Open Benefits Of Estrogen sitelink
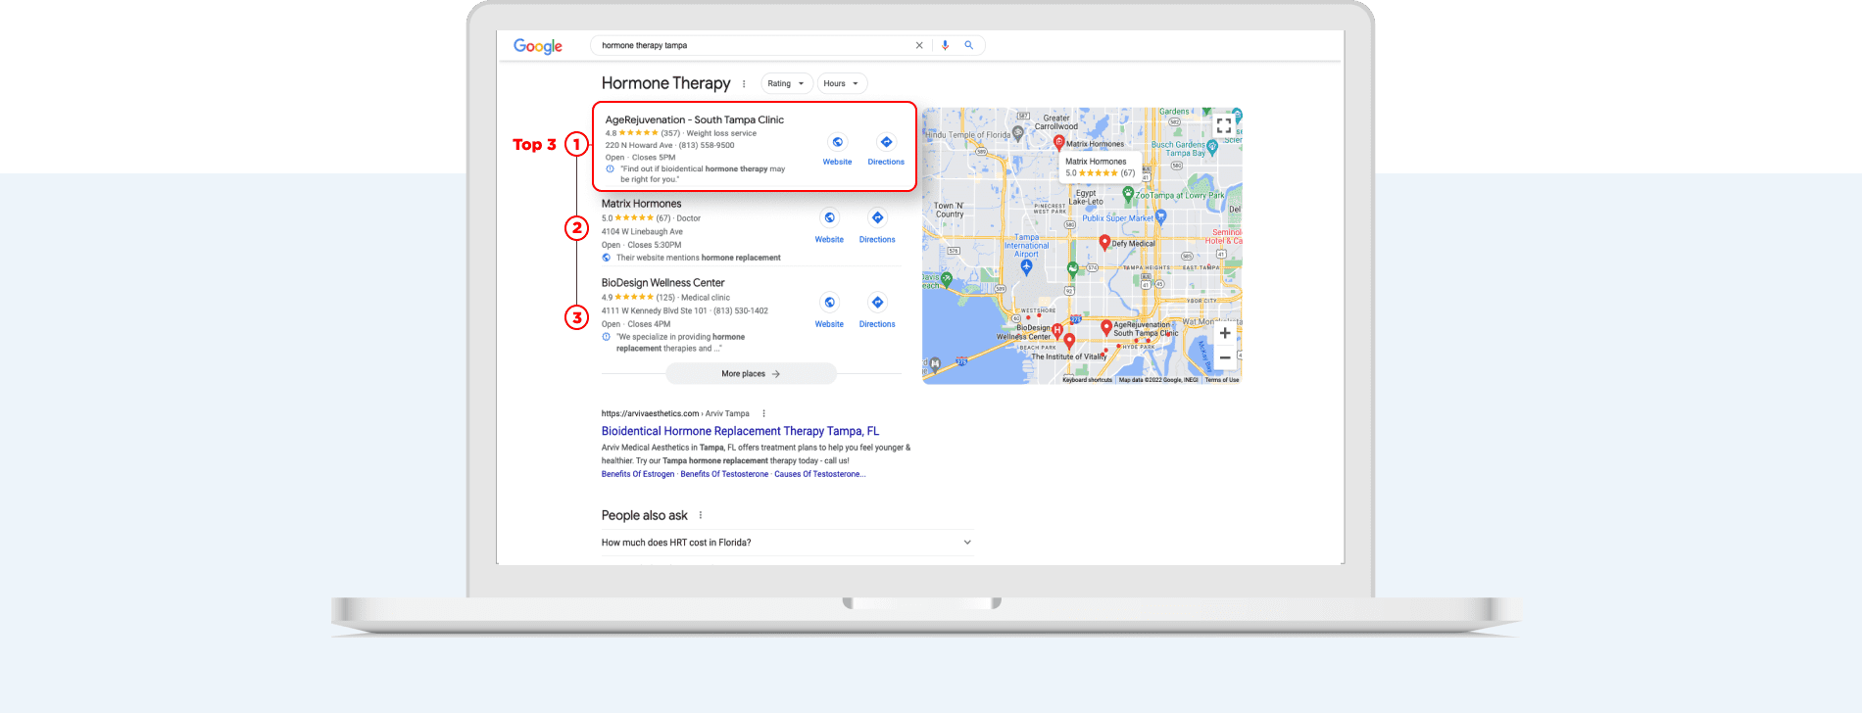The height and width of the screenshot is (713, 1862). click(x=638, y=474)
